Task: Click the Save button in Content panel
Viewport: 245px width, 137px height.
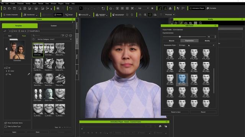Action: pyautogui.click(x=38, y=132)
